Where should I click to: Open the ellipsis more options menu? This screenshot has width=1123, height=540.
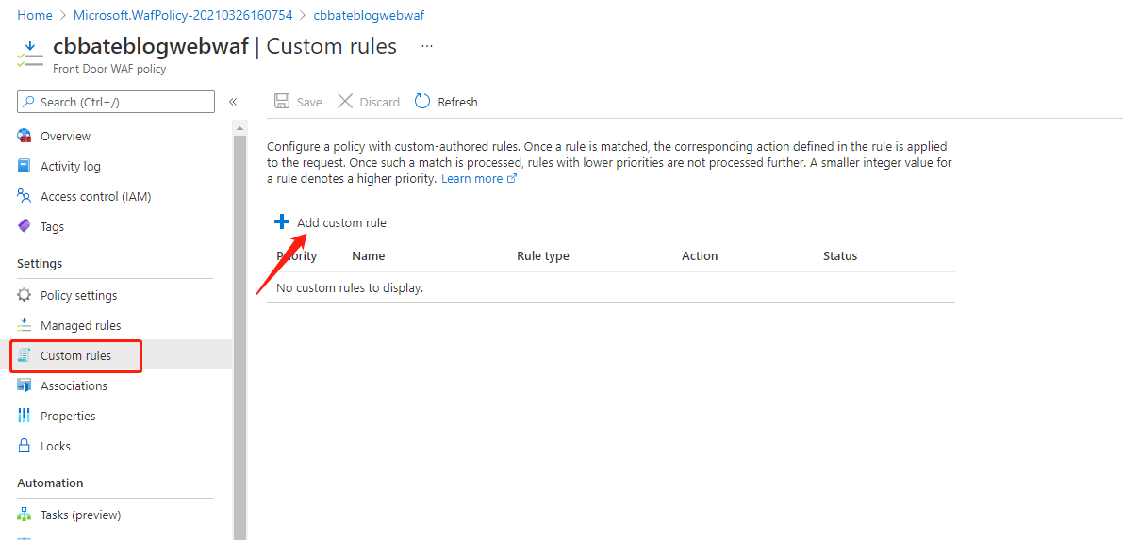(x=427, y=46)
